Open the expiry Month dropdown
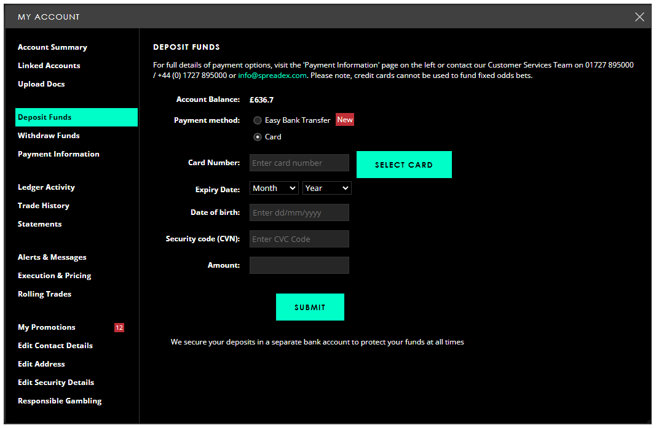This screenshot has width=656, height=428. coord(274,189)
